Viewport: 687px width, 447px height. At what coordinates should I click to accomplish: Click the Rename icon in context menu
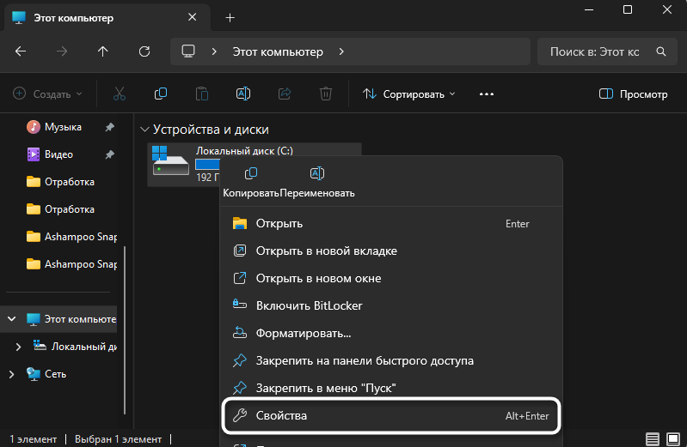pyautogui.click(x=316, y=174)
